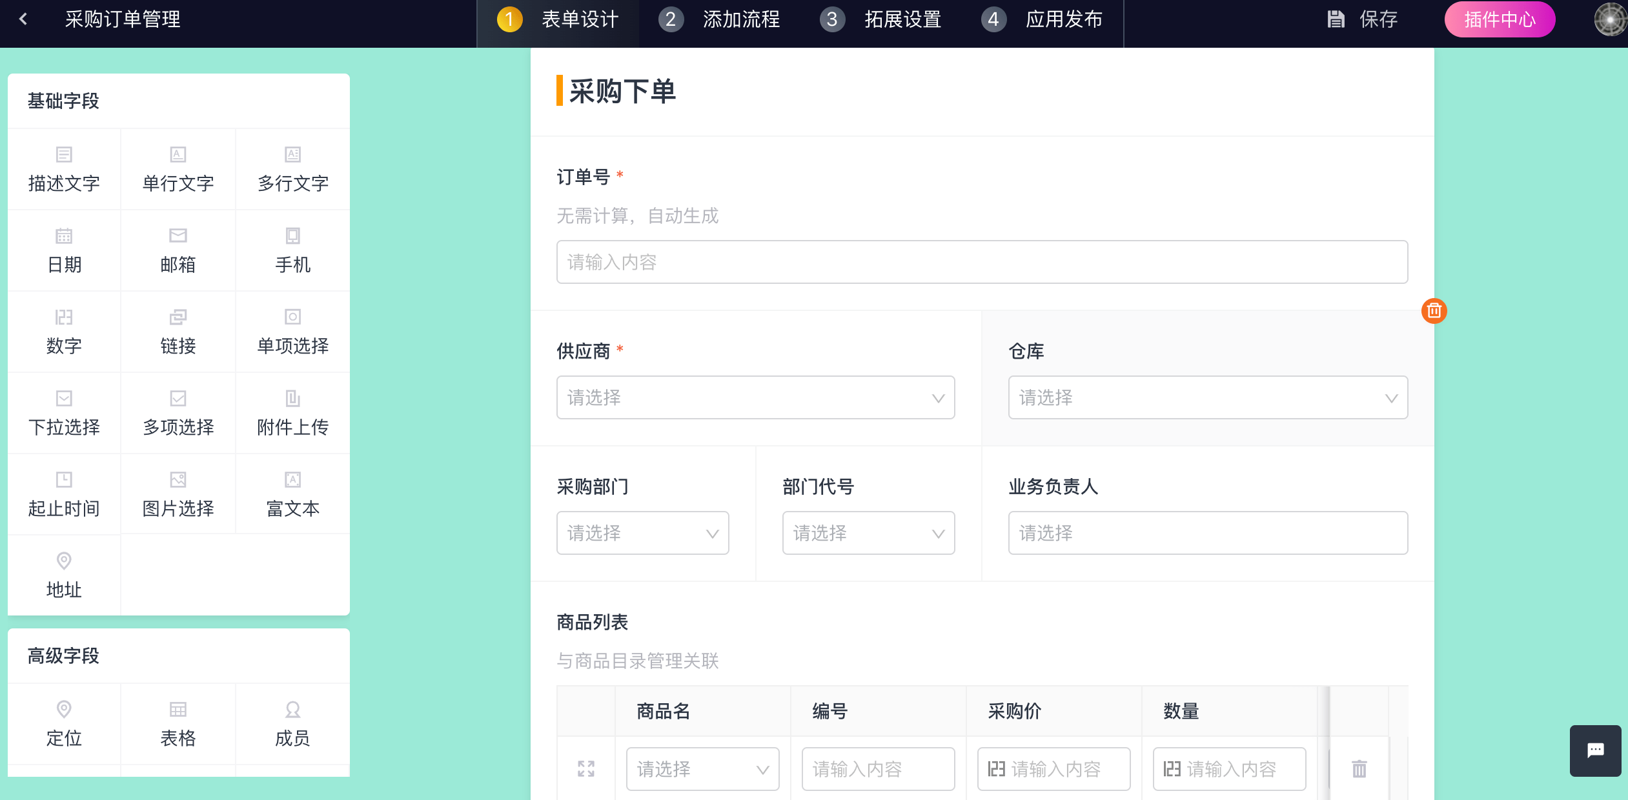
Task: Select the 富文本 field icon
Action: [x=292, y=480]
